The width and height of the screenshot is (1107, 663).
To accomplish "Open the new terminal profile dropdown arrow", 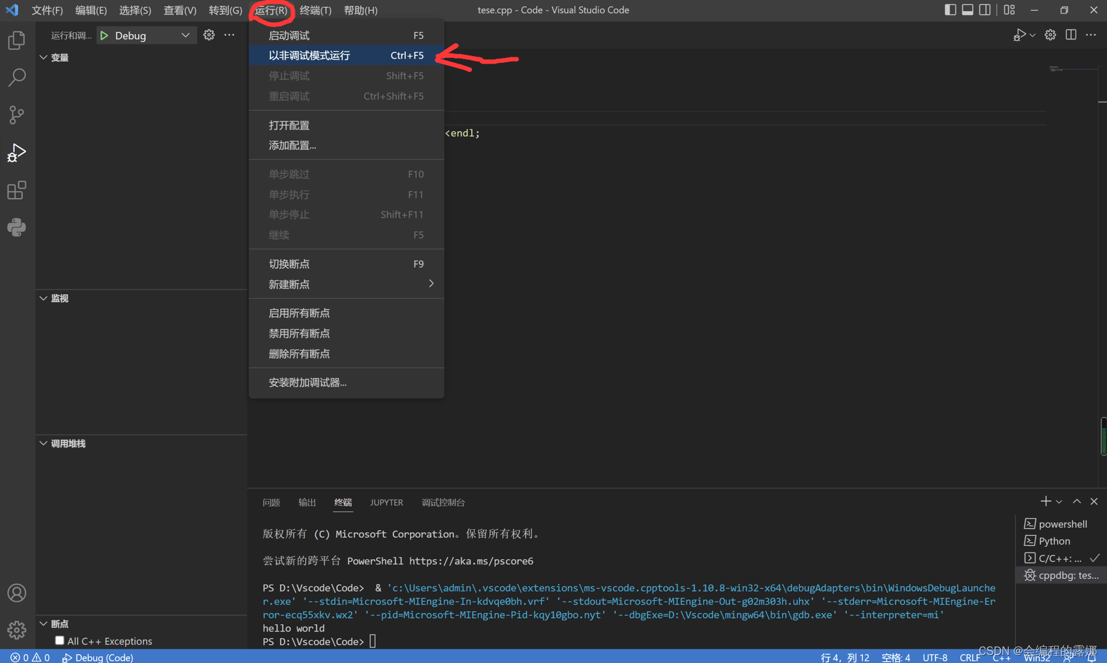I will click(x=1059, y=502).
